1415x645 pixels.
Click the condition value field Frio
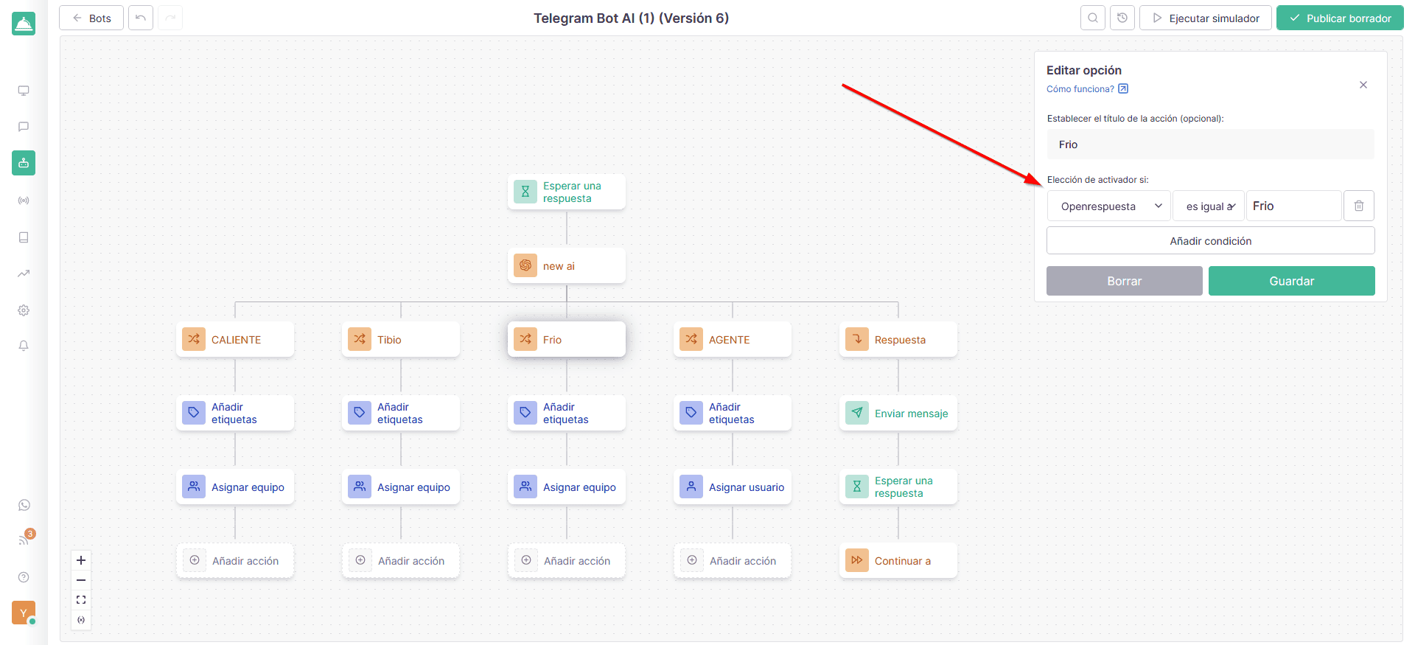pos(1293,206)
